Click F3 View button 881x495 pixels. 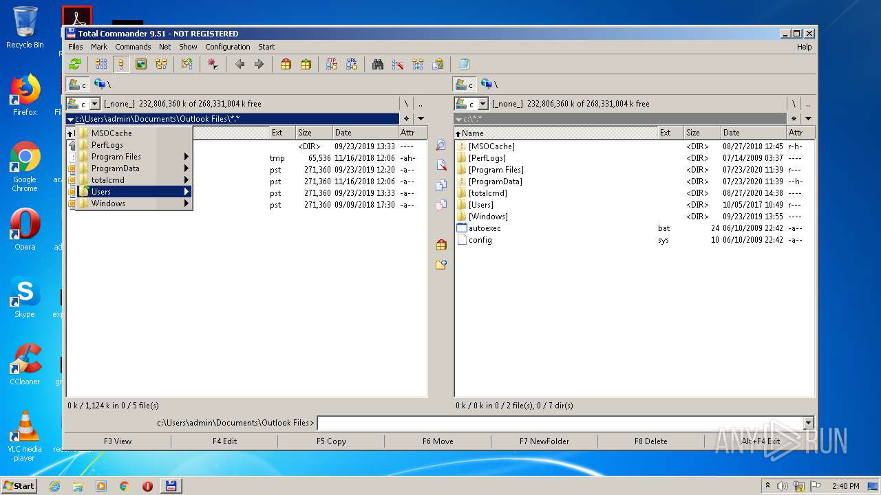click(x=118, y=441)
